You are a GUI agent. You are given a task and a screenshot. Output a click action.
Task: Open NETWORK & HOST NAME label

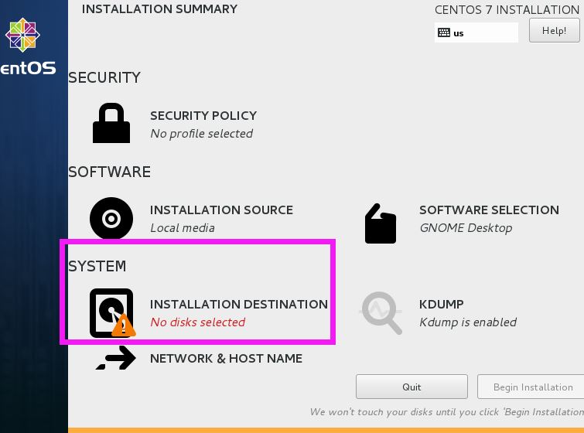(x=226, y=359)
